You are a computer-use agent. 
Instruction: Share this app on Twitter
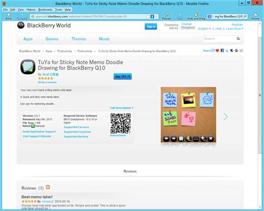pos(227,51)
